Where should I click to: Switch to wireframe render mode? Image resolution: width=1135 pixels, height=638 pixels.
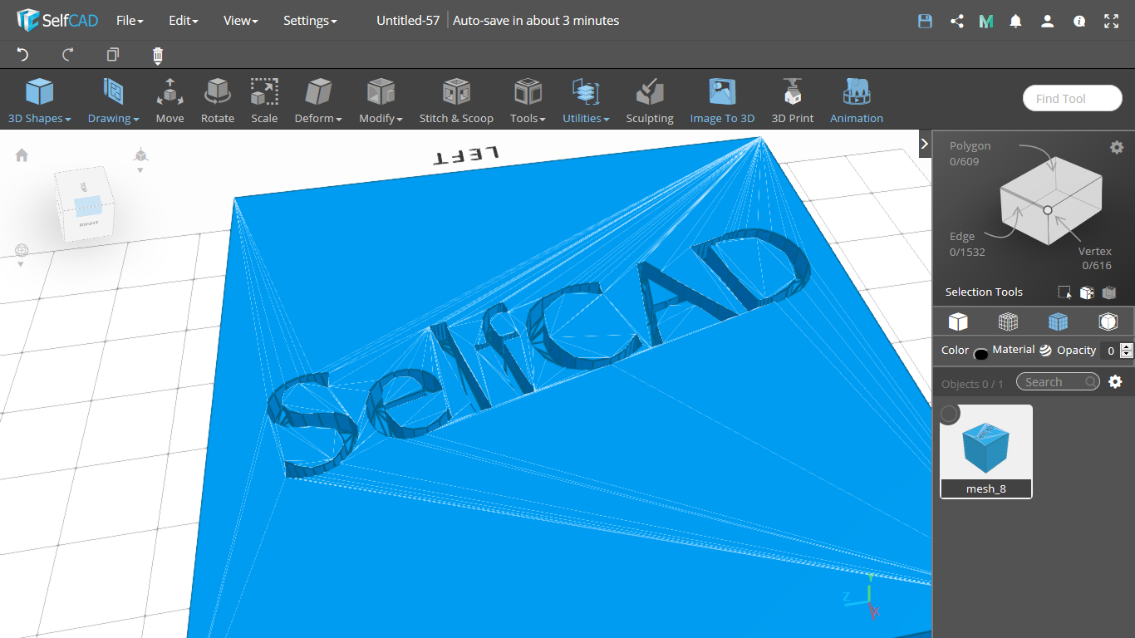1008,321
